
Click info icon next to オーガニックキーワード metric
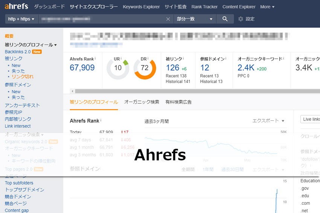[284, 58]
